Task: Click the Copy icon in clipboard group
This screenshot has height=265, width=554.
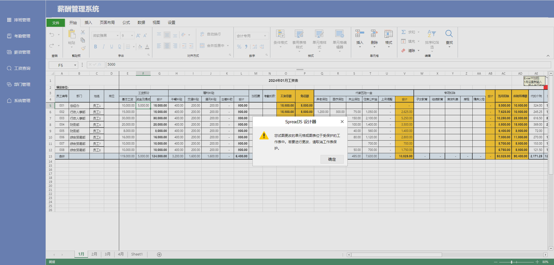Action: point(83,40)
